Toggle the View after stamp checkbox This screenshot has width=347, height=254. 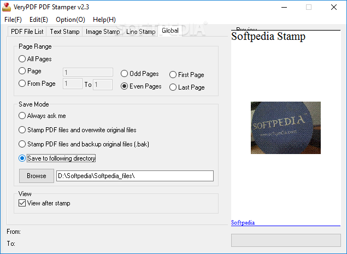coord(44,203)
